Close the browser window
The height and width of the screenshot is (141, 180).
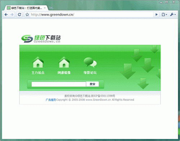[174, 2]
